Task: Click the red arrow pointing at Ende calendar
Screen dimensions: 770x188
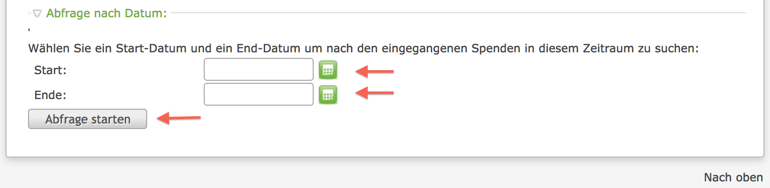Action: pyautogui.click(x=374, y=92)
